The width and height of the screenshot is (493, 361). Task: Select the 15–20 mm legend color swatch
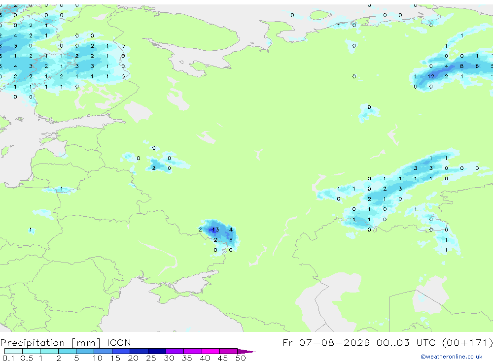point(121,351)
